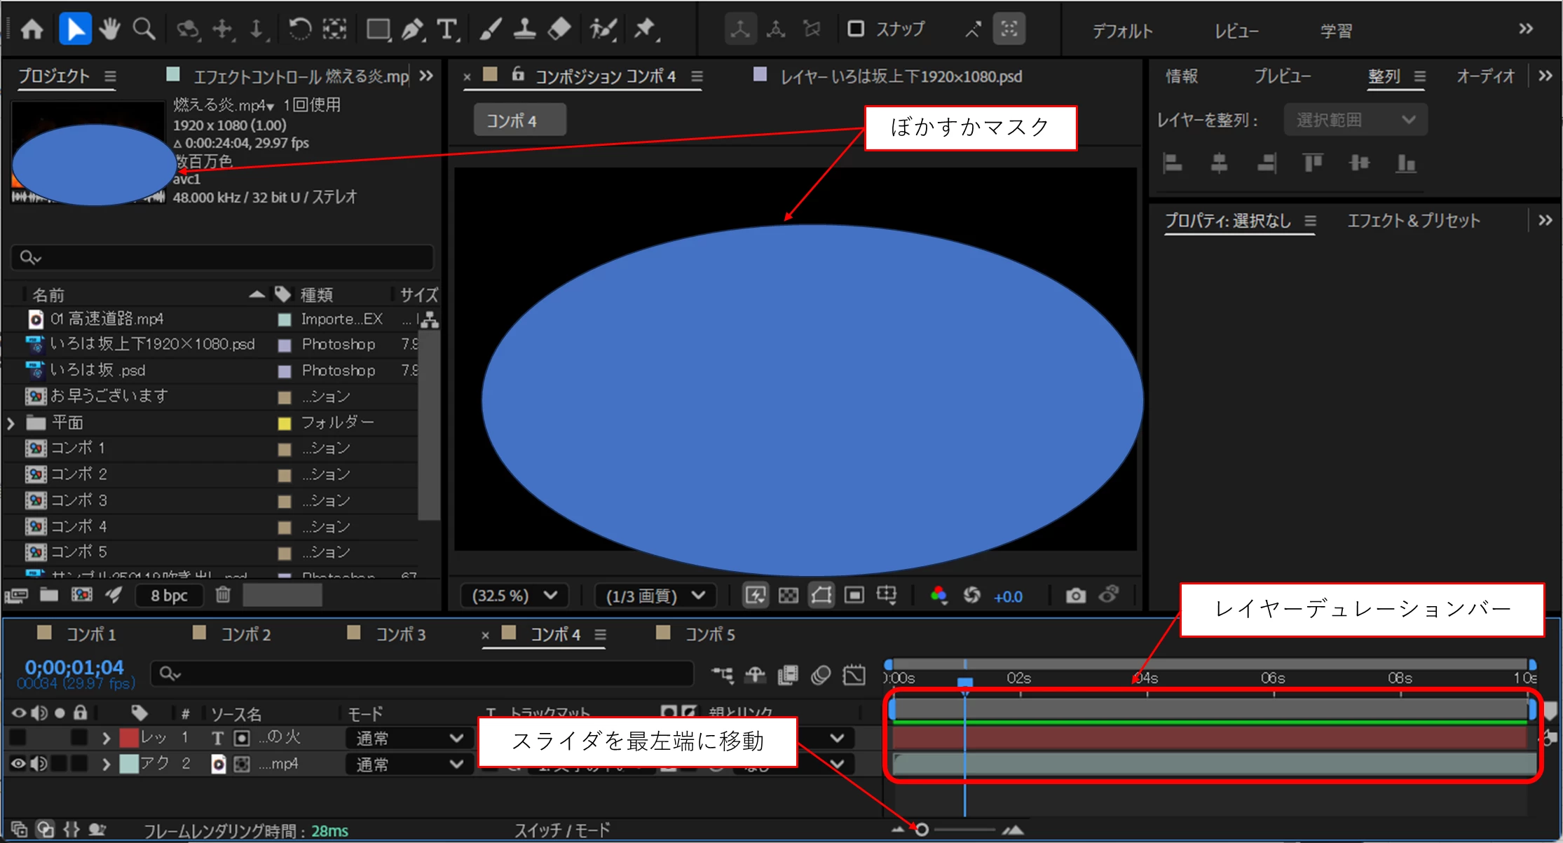Open the 1/3 画質 resolution dropdown
Image resolution: width=1563 pixels, height=843 pixels.
pyautogui.click(x=655, y=596)
